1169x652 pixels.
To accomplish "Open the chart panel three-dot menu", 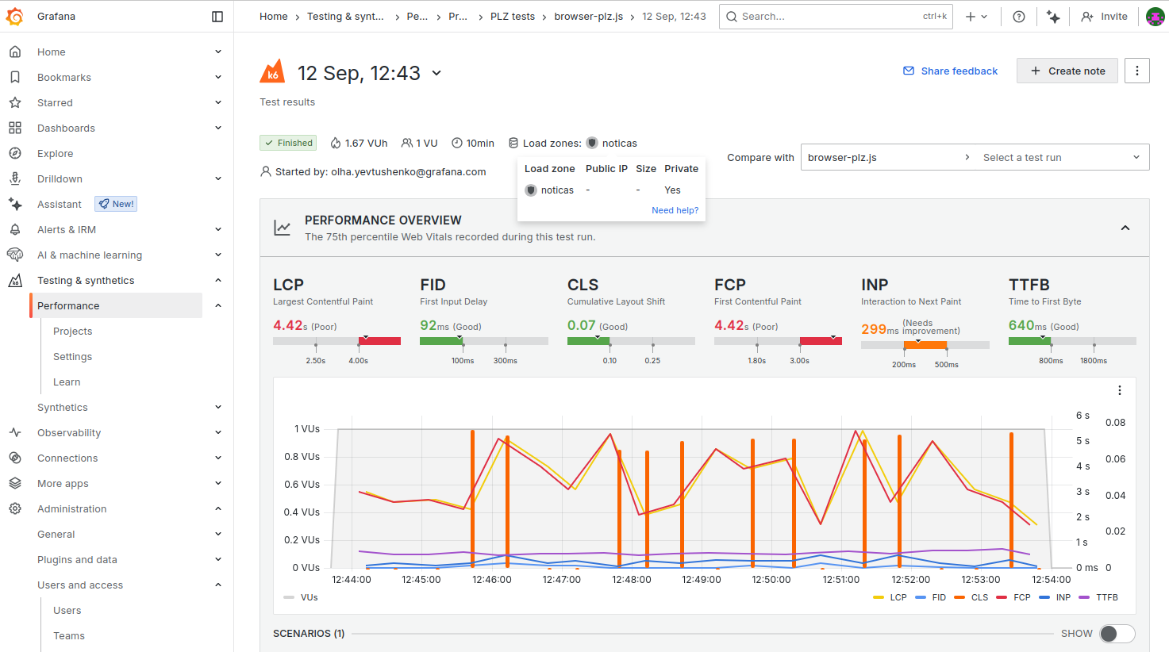I will coord(1119,390).
